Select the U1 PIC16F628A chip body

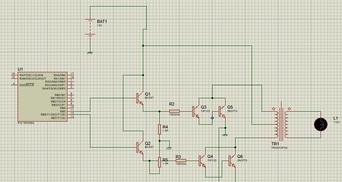click(43, 97)
